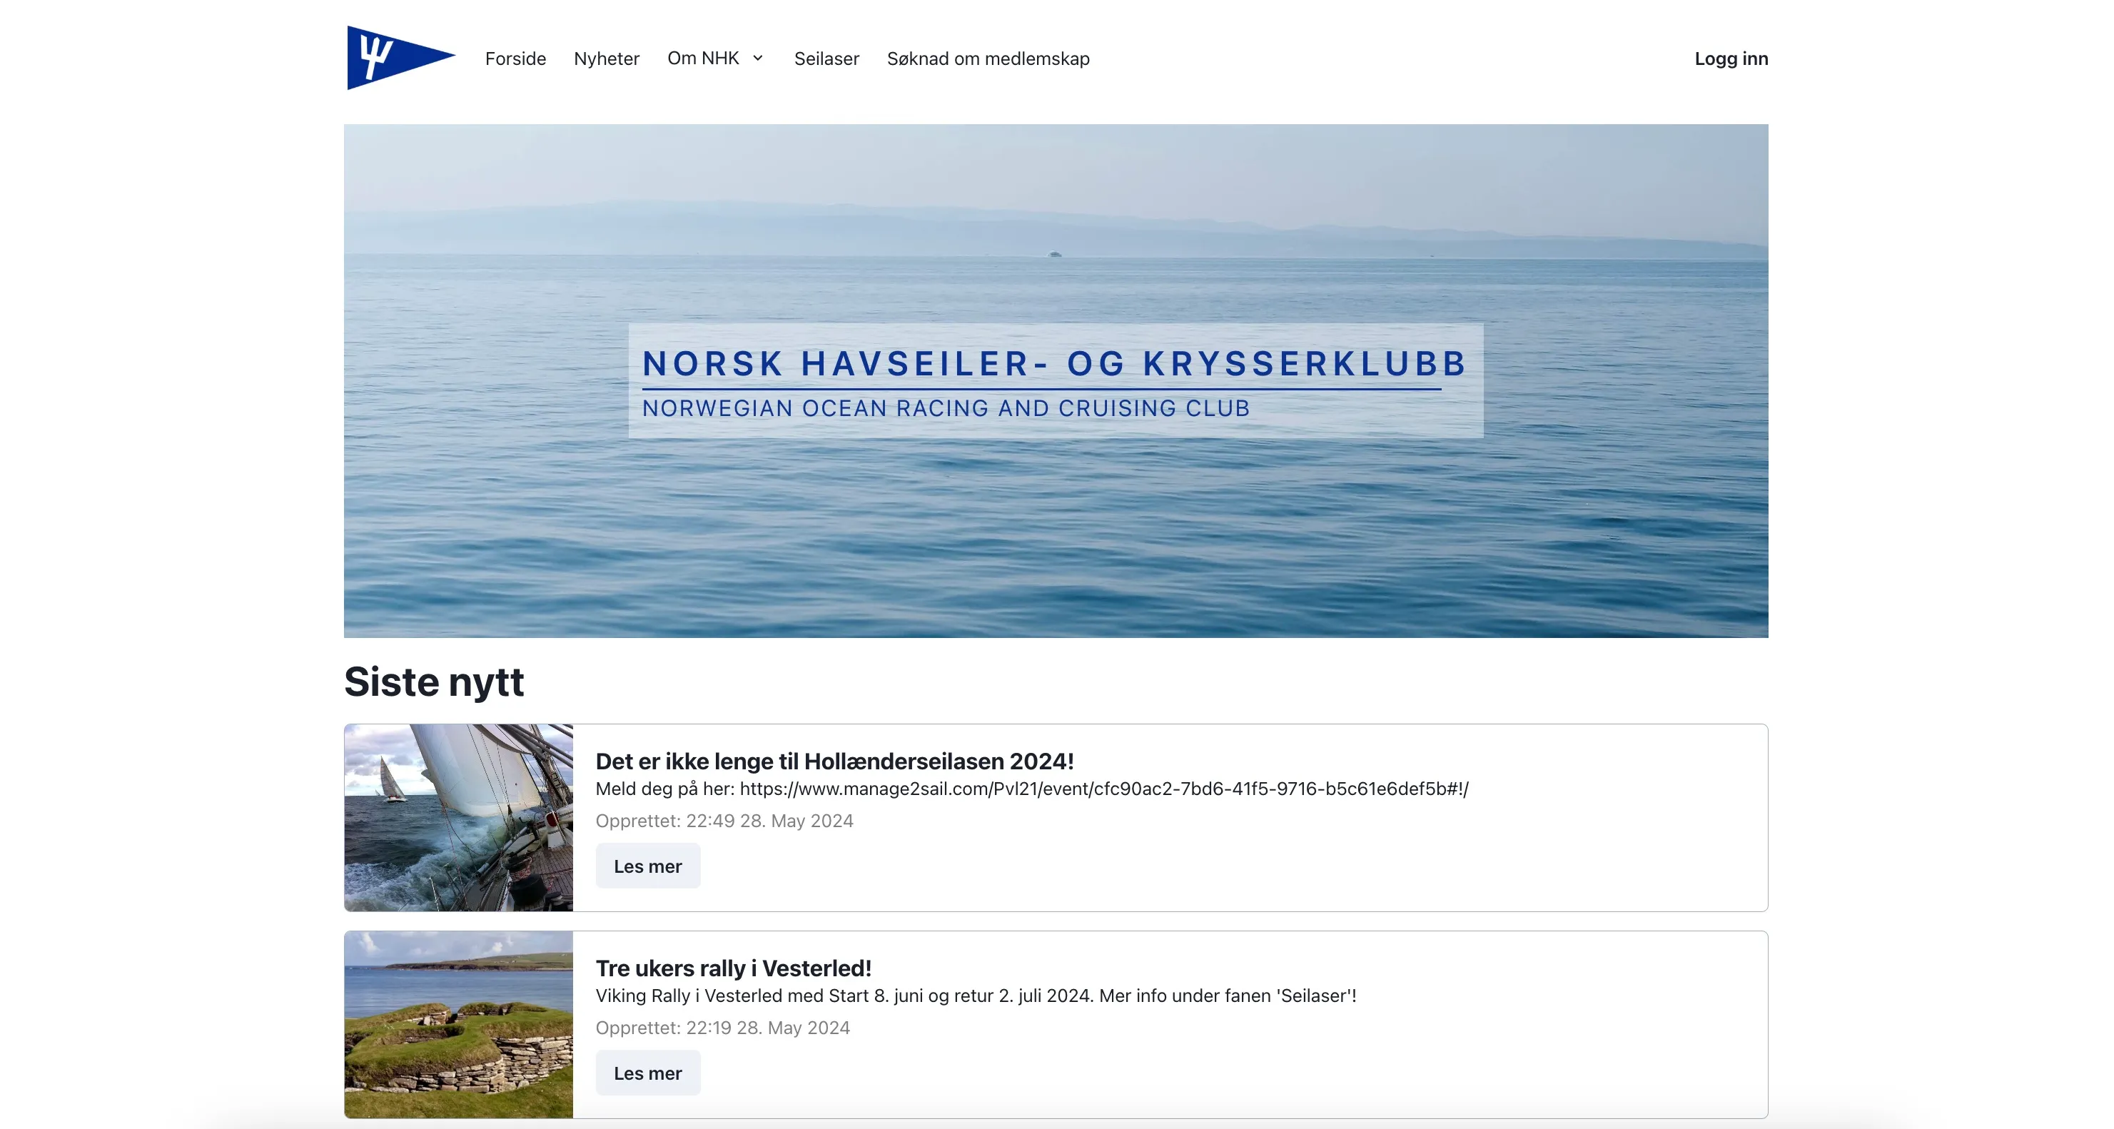Click the Tre ukers rally i Vesterled headline
This screenshot has height=1129, width=2114.
click(x=734, y=968)
